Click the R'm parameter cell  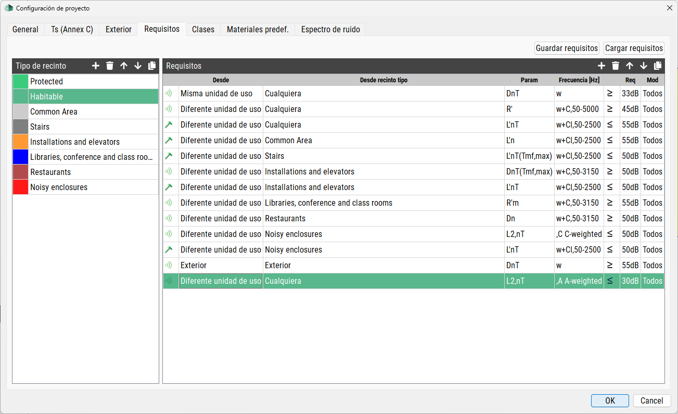529,203
